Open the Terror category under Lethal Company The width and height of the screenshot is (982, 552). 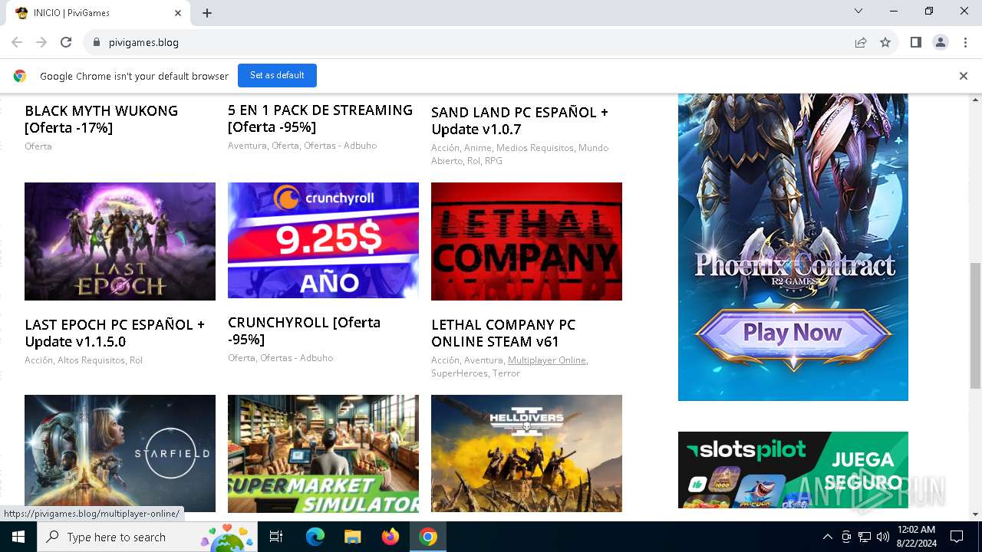coord(506,373)
